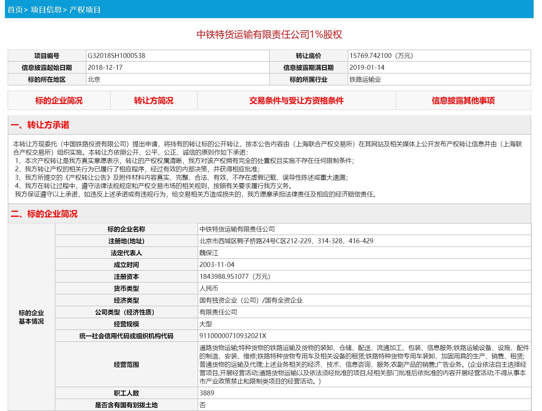Click the 经济类型 label
The image size is (542, 411).
coord(126,300)
